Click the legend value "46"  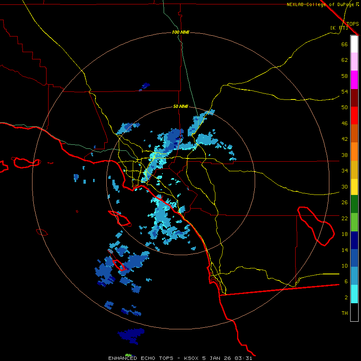pyautogui.click(x=345, y=124)
